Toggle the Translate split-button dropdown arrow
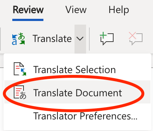Viewport: 153px width, 131px height. [80, 39]
